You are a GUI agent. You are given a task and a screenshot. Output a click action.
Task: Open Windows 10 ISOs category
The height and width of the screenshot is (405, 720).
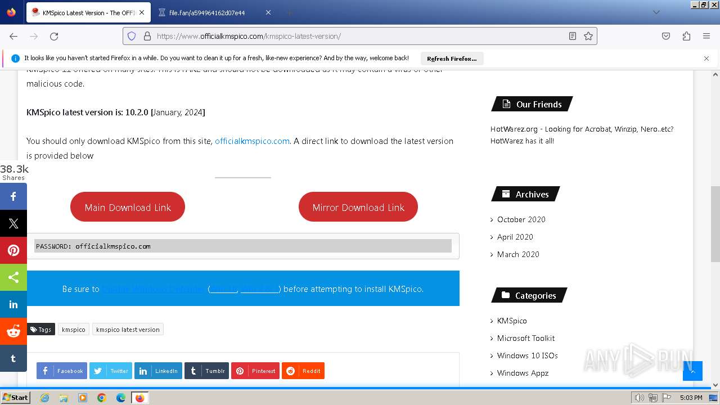[x=528, y=355]
